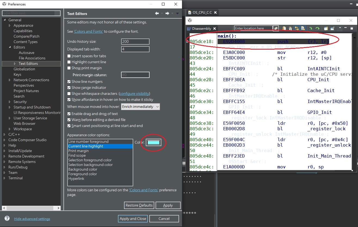The image size is (358, 227).
Task: Click the Pin to Debug Context icon
Action: (332, 28)
